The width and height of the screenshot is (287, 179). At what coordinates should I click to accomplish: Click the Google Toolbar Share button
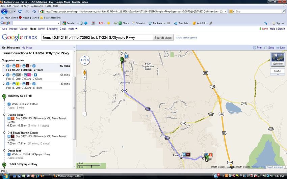[124, 23]
